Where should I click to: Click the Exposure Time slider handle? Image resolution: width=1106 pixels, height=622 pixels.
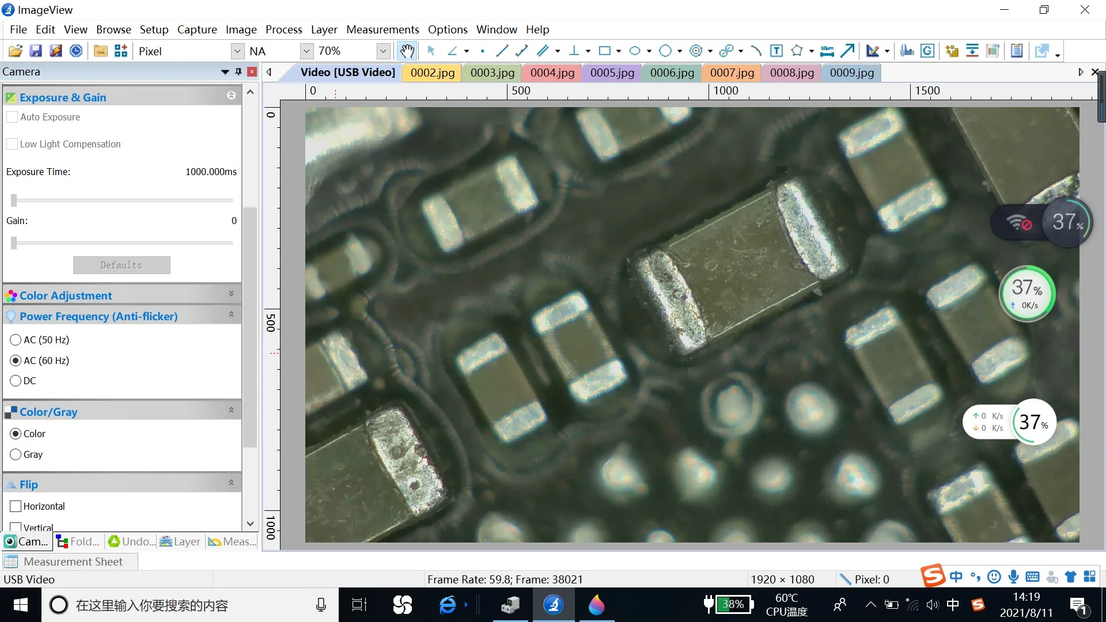point(14,200)
